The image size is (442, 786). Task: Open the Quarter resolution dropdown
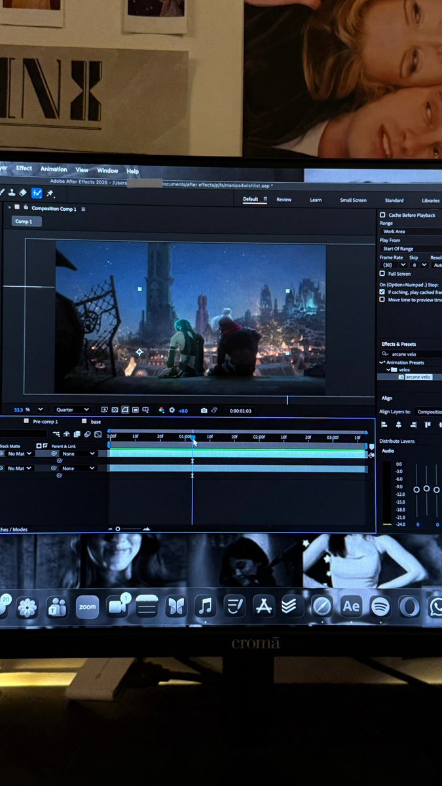[x=72, y=410]
